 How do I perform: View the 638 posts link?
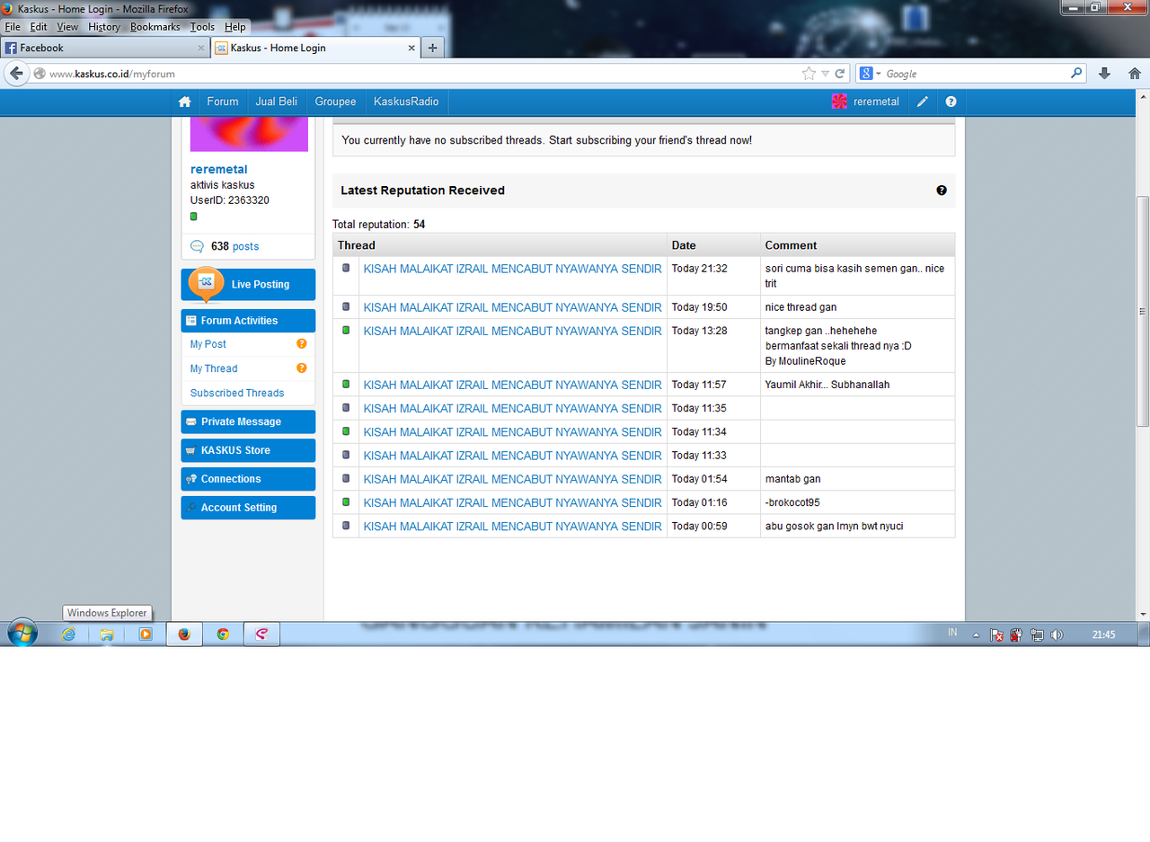tap(234, 246)
